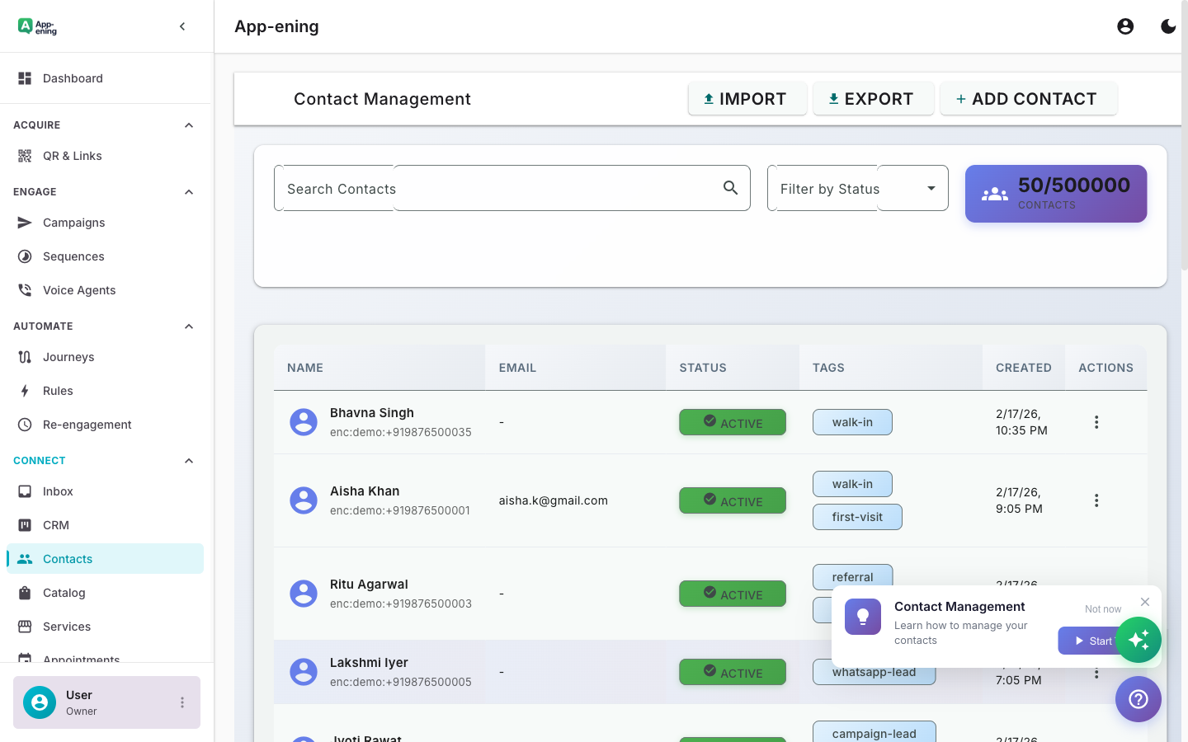Open the AI assistant sparkle button
This screenshot has width=1188, height=742.
click(x=1138, y=640)
